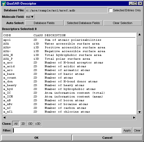Select the a_nC carbon atoms row
Image resolution: width=144 pixels, height=142 pixels.
click(69, 108)
